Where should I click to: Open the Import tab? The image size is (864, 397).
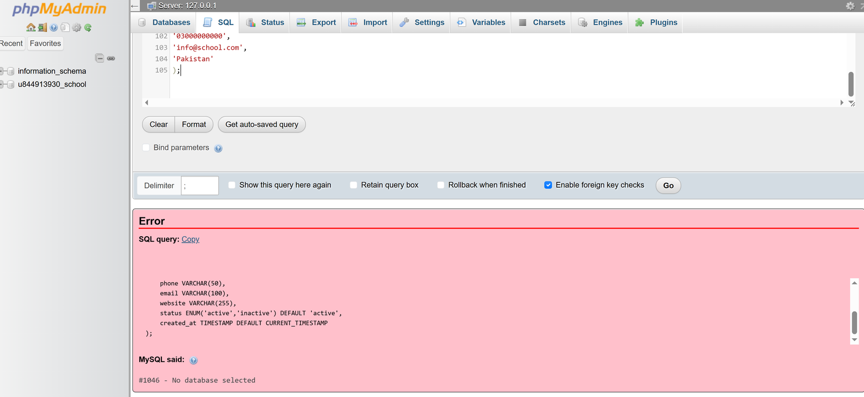368,22
